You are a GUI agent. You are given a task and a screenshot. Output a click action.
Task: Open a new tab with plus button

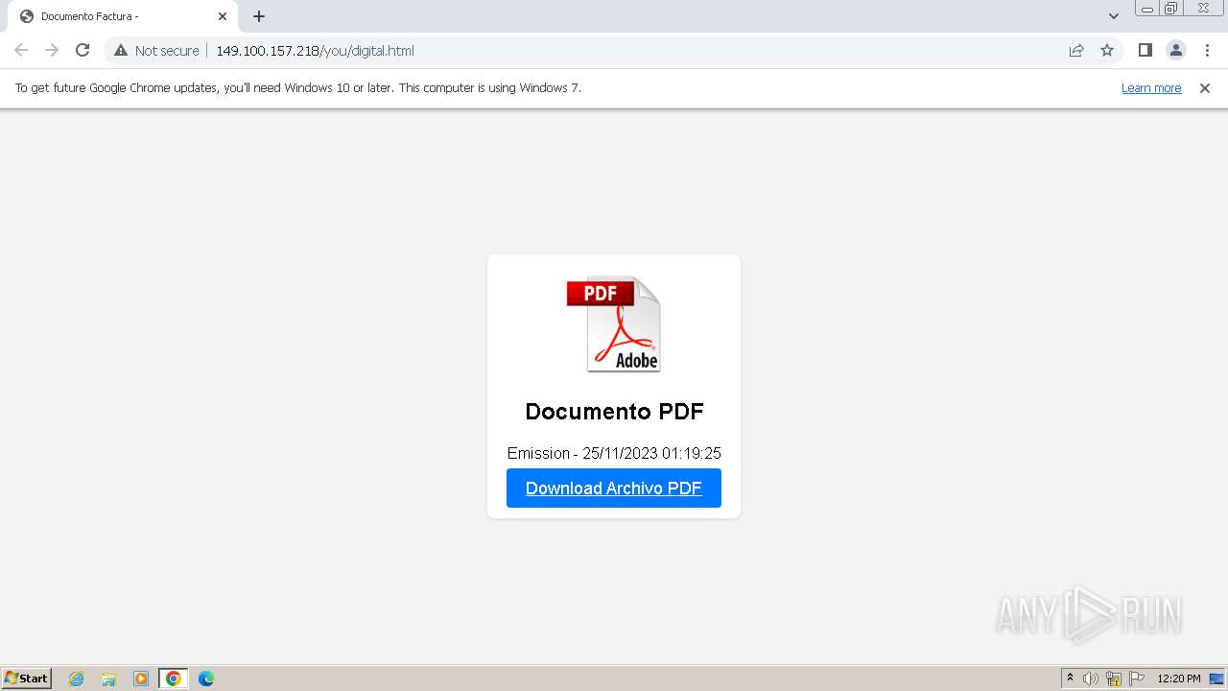coord(259,16)
